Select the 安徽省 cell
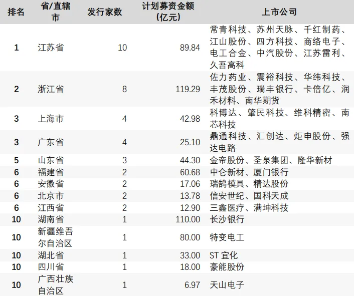The image size is (354, 296). click(x=51, y=184)
